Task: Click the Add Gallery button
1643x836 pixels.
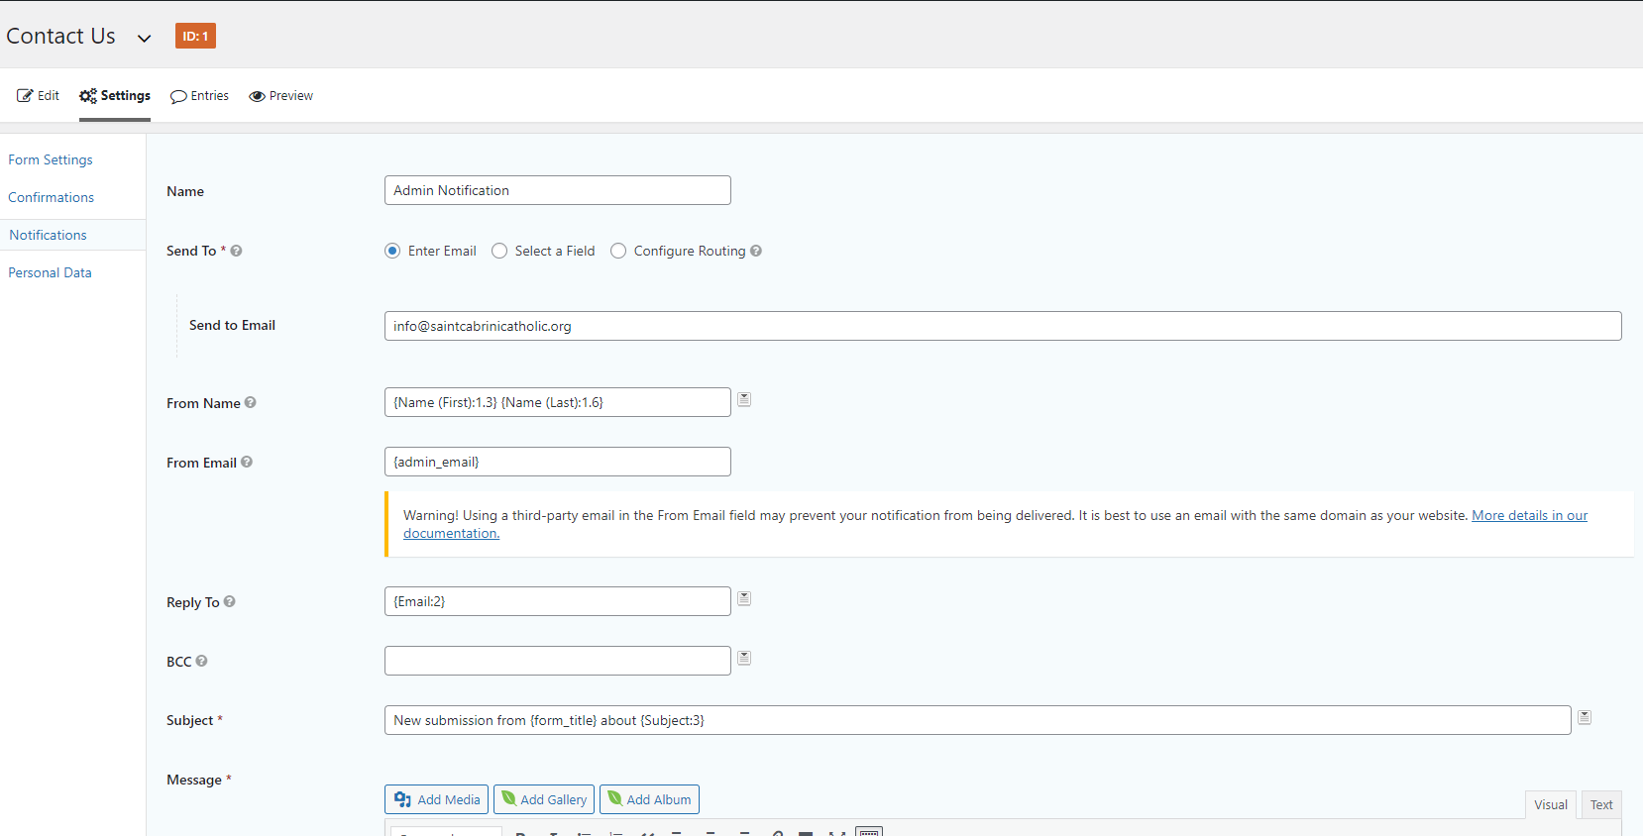Action: tap(544, 799)
